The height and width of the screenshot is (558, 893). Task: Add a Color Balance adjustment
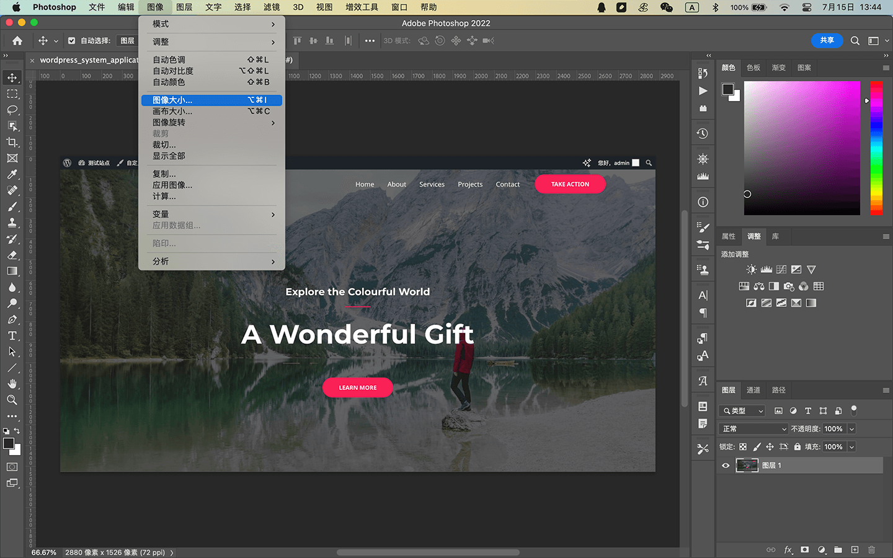(x=759, y=286)
